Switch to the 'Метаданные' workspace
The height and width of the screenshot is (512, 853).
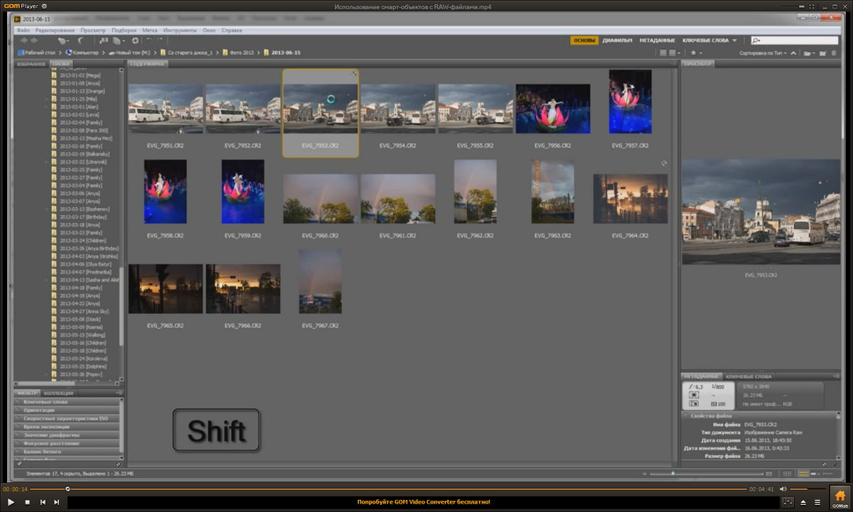pos(657,40)
